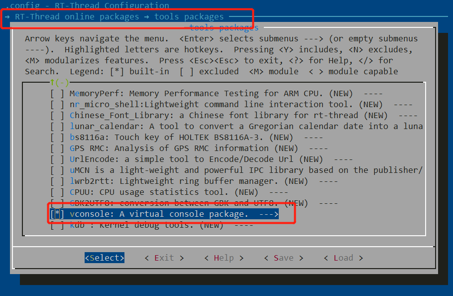
Task: Click the scroll-up arrow indicator
Action: [x=59, y=82]
